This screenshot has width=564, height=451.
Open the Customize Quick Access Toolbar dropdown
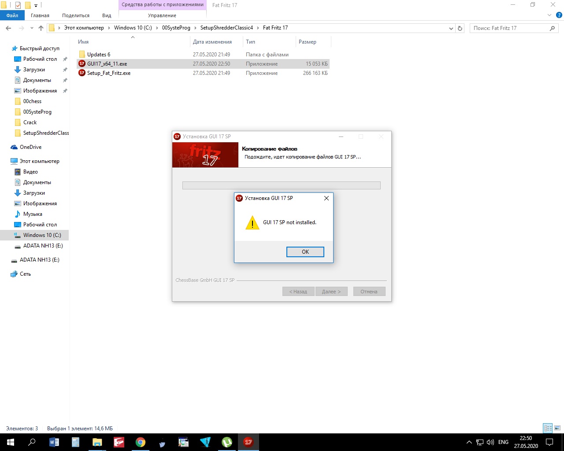click(36, 6)
